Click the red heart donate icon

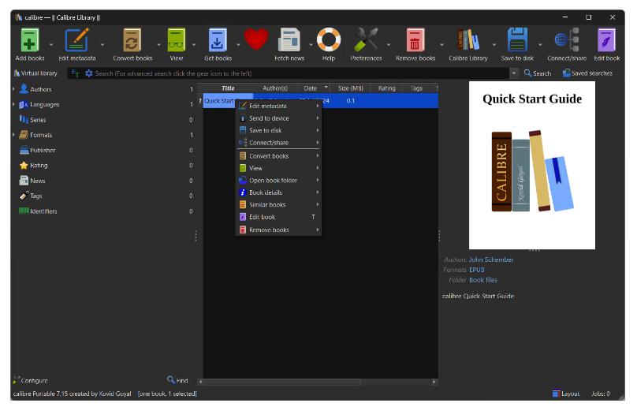(x=255, y=39)
